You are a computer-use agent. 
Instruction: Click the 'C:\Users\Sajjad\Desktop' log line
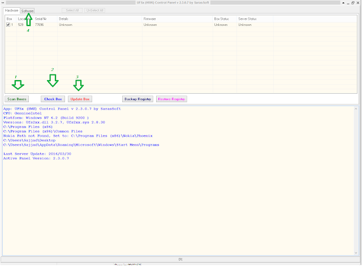pyautogui.click(x=29, y=141)
